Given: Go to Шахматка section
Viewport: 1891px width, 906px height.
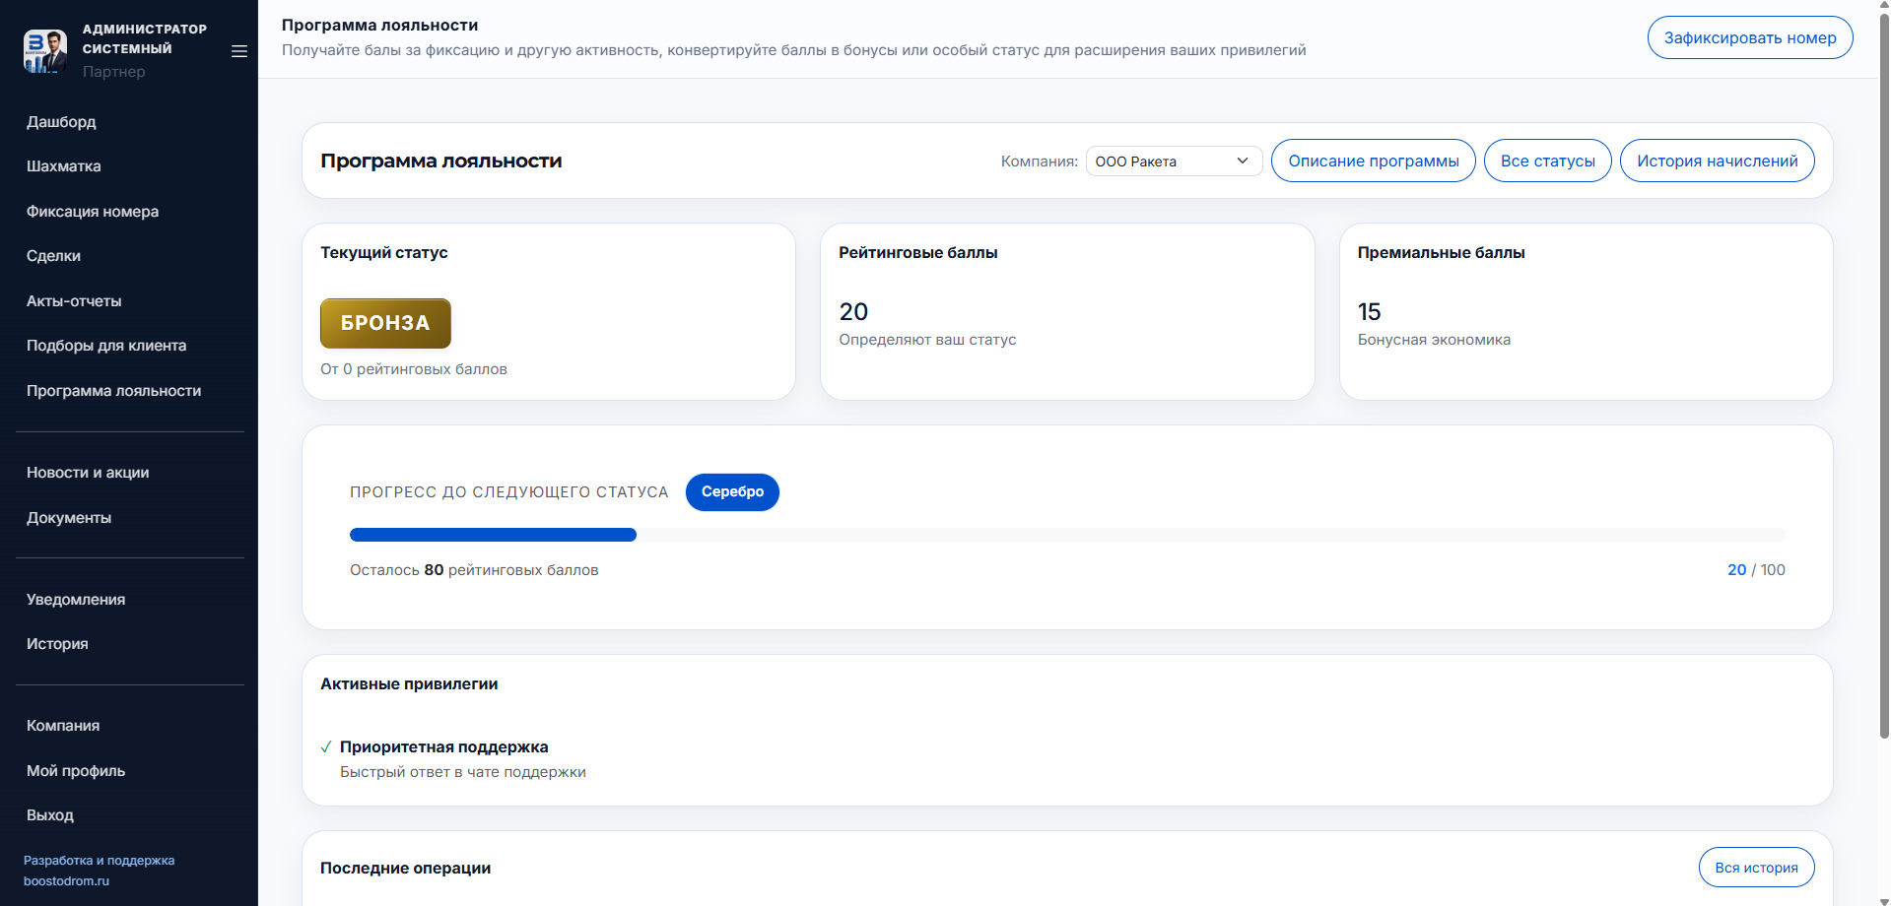Looking at the screenshot, I should pyautogui.click(x=64, y=166).
